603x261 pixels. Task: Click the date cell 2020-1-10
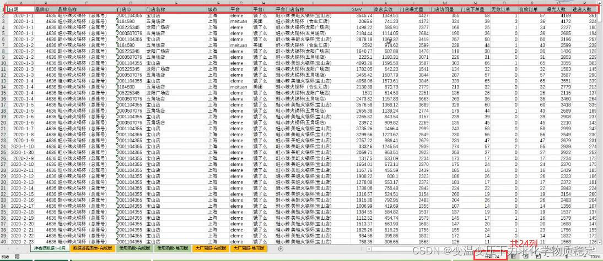click(20, 146)
